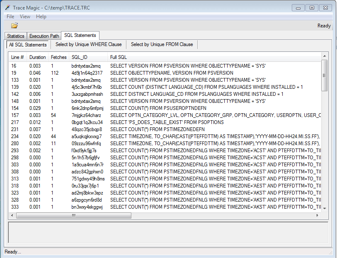Viewport: 337px width, 258px height.
Task: Open the Help menu
Action: [41, 17]
